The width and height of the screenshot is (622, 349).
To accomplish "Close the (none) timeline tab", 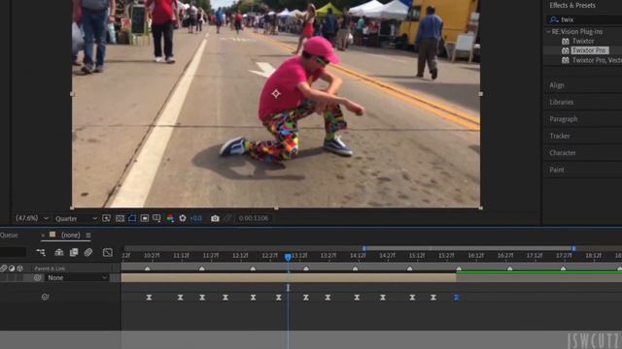I will 43,236.
